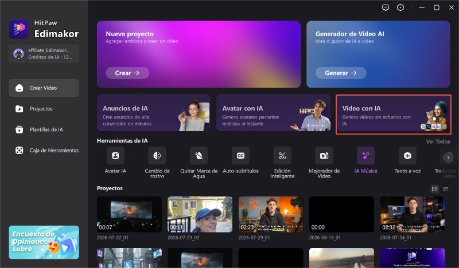Open the Video con IA card

[394, 115]
